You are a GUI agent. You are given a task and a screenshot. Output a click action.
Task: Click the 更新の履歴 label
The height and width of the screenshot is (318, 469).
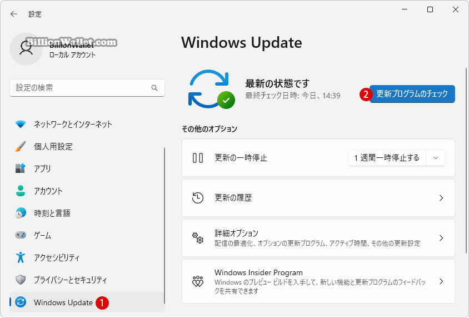coord(233,198)
